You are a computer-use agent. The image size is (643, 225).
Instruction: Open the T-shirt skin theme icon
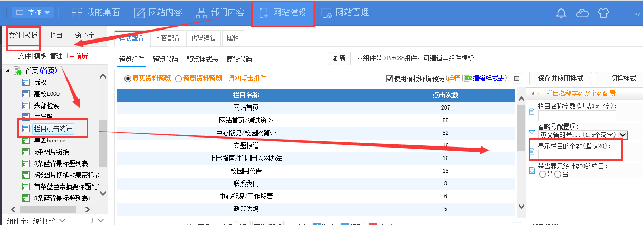tap(603, 13)
